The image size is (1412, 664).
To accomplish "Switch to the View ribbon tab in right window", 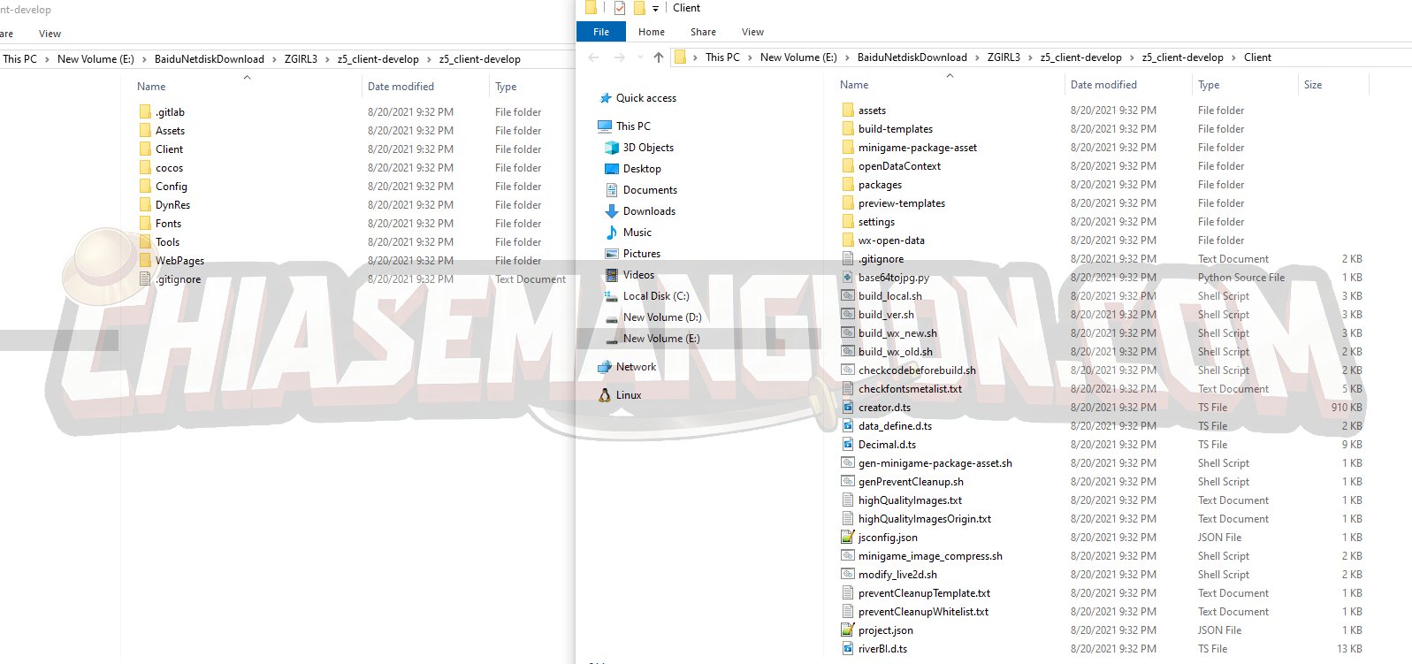I will (x=752, y=32).
